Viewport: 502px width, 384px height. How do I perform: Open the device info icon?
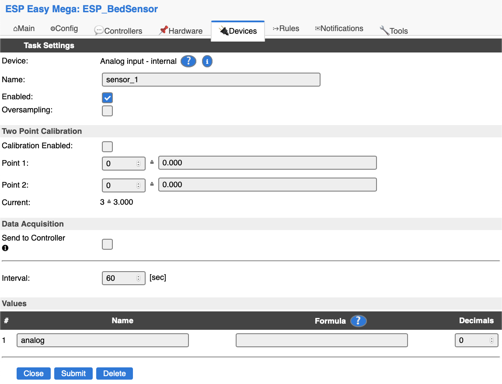pos(207,61)
